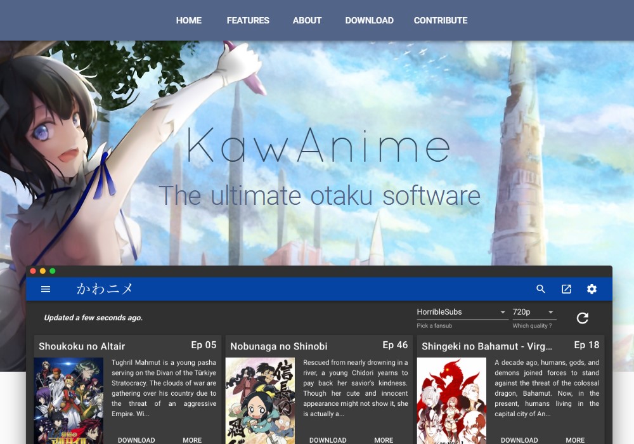Click the 'Rescued from nearly drowning' synopsis
The image size is (634, 444).
[x=356, y=388]
